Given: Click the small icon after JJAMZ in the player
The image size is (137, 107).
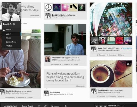Looking at the screenshot, I should [123, 106].
